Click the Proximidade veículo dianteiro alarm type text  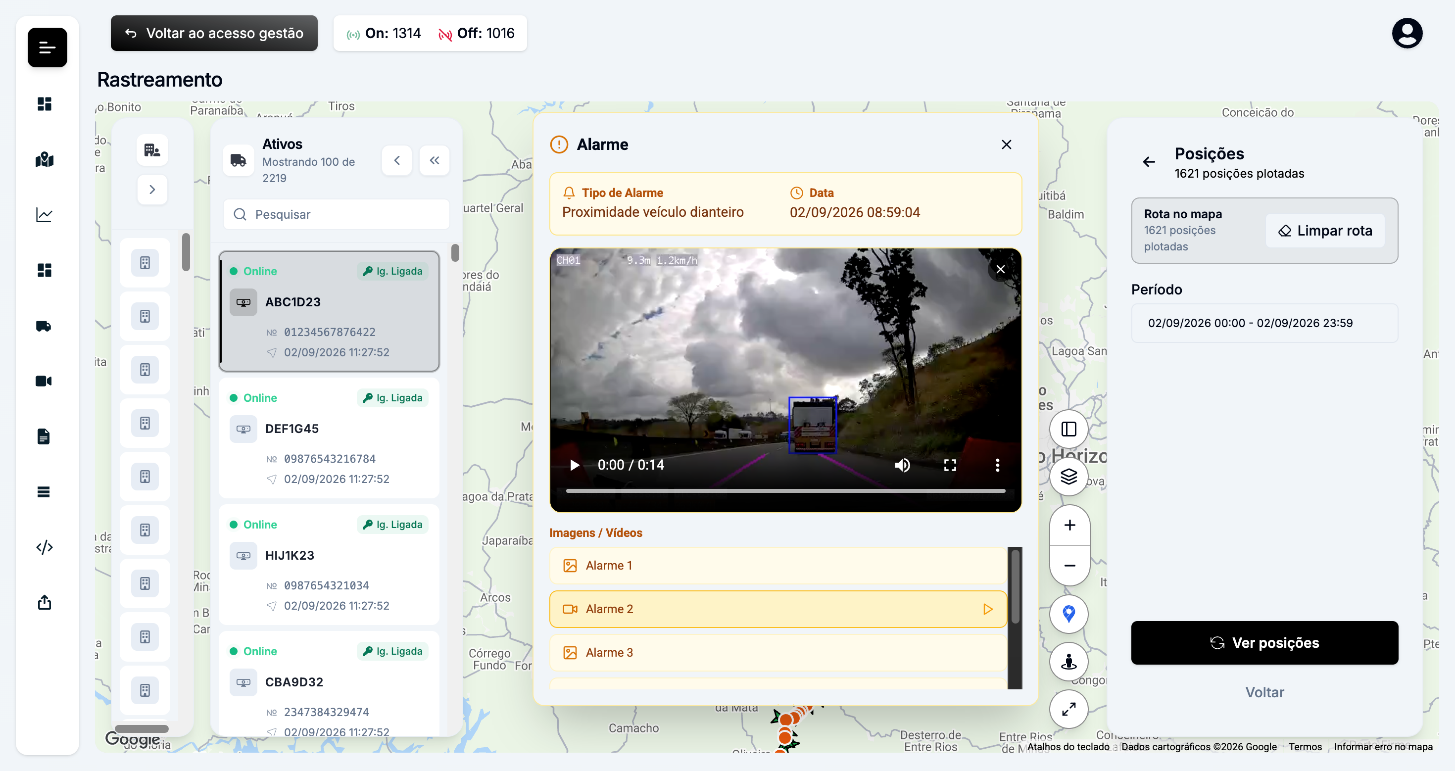point(653,212)
